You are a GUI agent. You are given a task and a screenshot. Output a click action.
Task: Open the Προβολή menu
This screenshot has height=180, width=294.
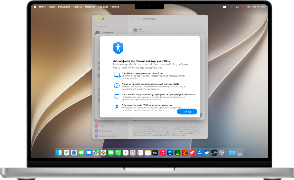[x=78, y=7]
